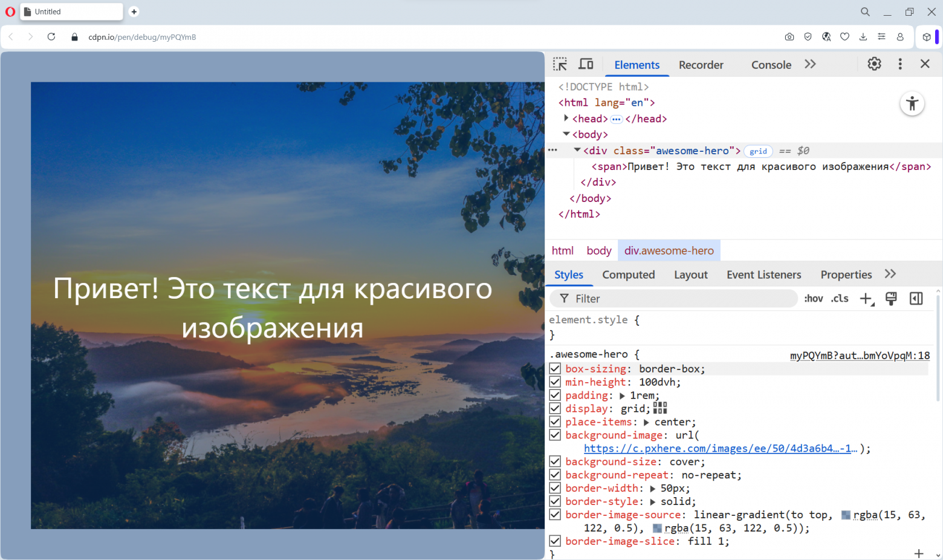Open the pxhere.com background-image URL link
The width and height of the screenshot is (943, 560).
click(719, 448)
